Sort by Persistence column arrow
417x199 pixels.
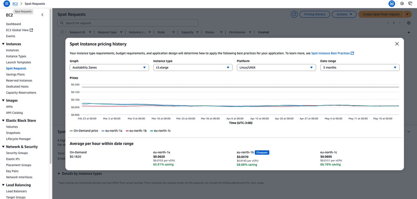[x=250, y=32]
